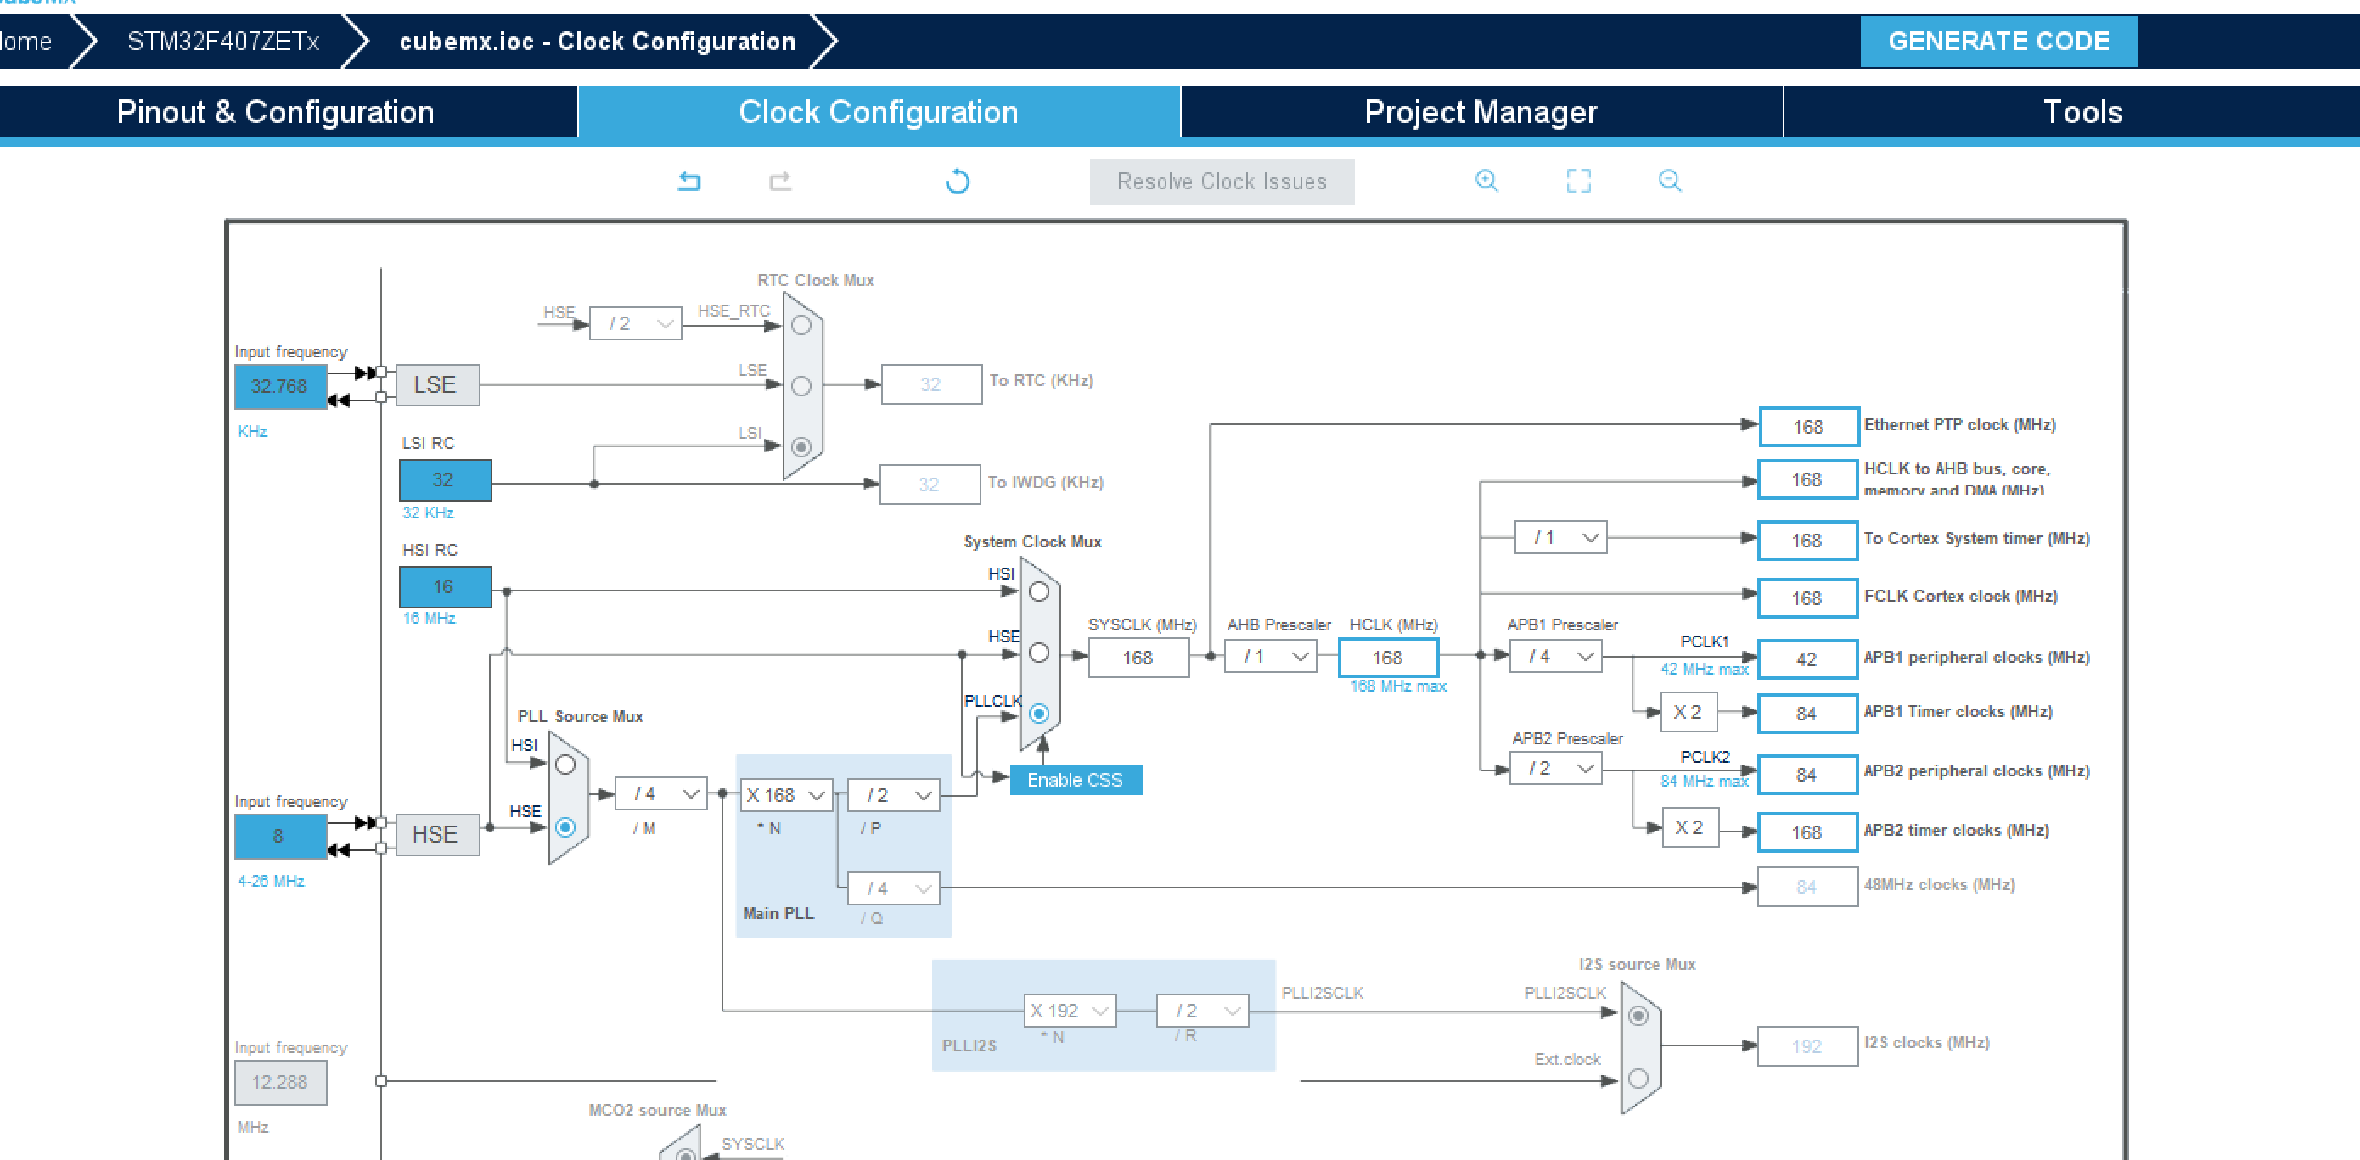Switch to Pinout & Configuration tab
2360x1160 pixels.
pos(275,112)
